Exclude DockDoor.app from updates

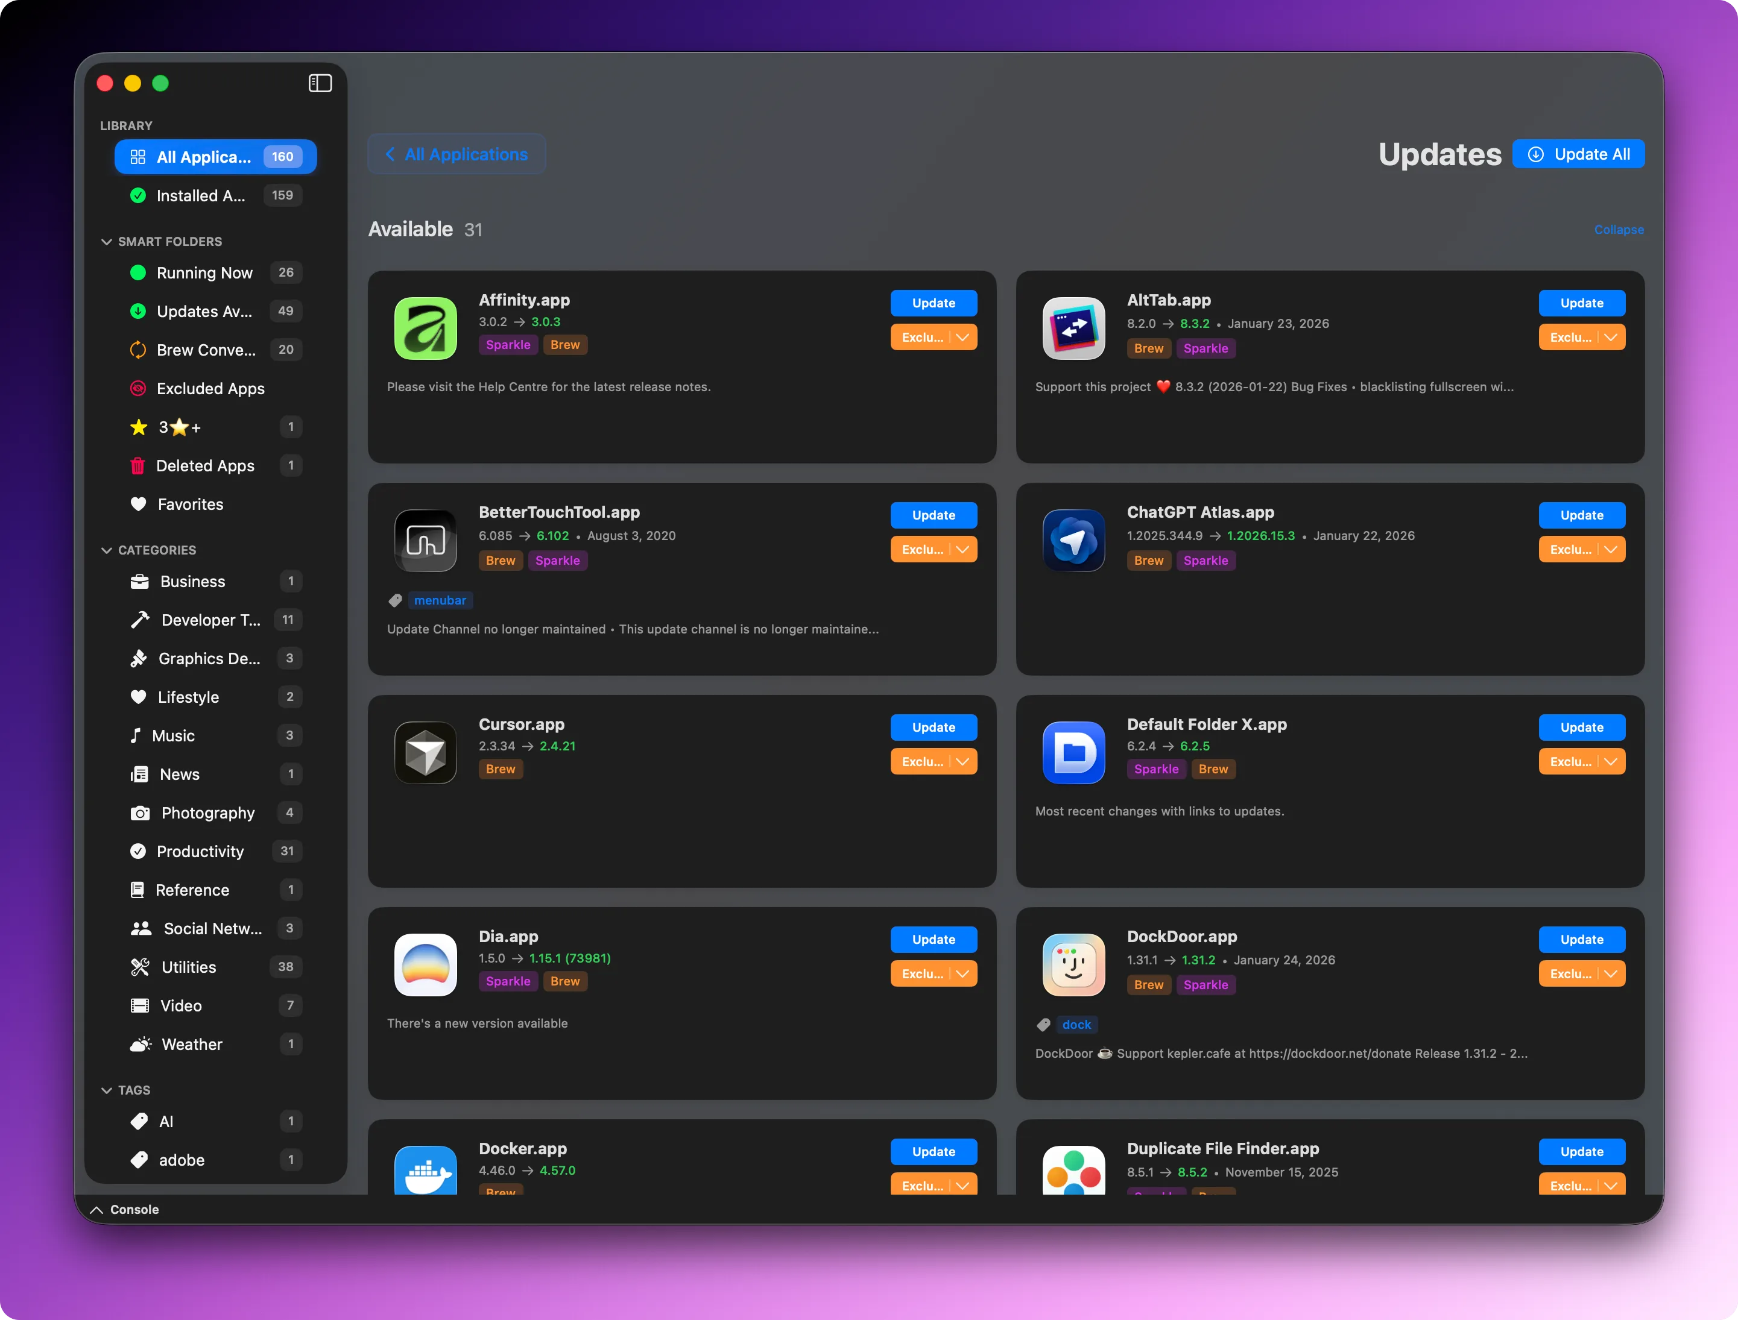coord(1568,973)
